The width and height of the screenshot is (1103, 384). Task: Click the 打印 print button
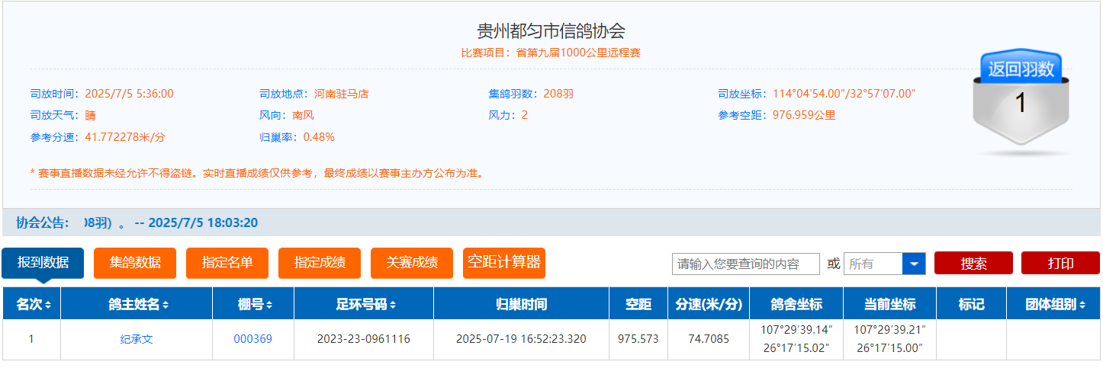pos(1060,264)
